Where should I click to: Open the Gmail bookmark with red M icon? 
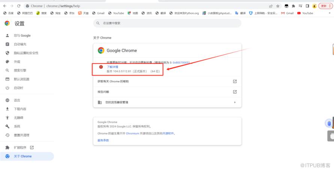pos(287,13)
